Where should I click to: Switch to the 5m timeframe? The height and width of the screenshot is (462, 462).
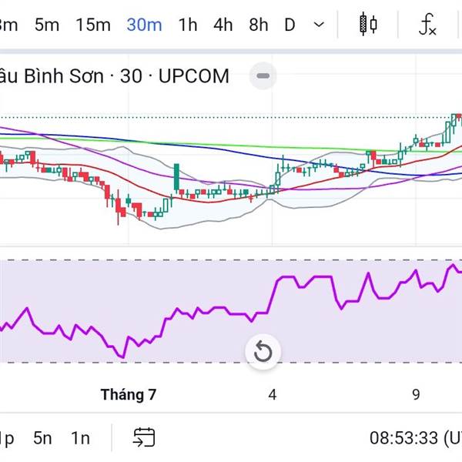(47, 25)
